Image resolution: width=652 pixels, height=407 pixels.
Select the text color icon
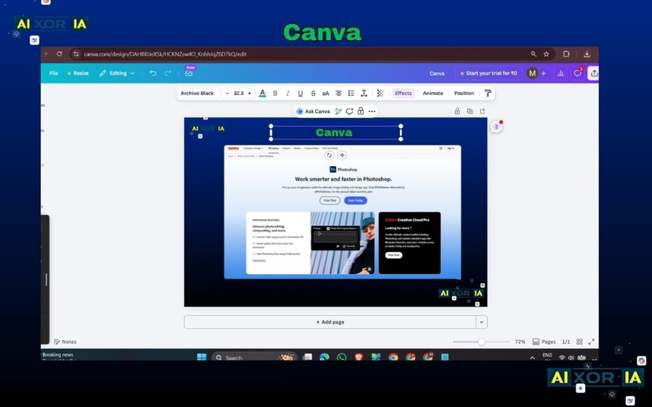pyautogui.click(x=263, y=93)
